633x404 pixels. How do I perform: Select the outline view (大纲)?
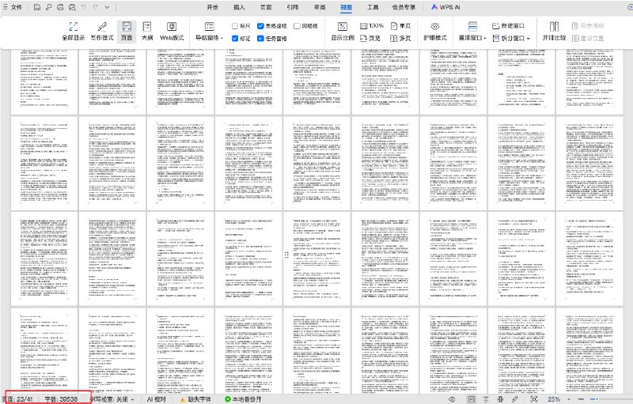(x=147, y=30)
